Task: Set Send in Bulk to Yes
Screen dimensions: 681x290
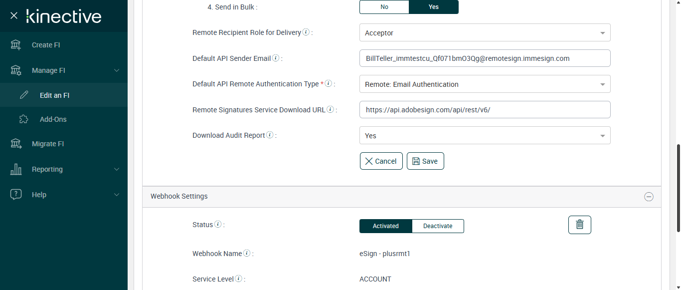Action: point(433,7)
